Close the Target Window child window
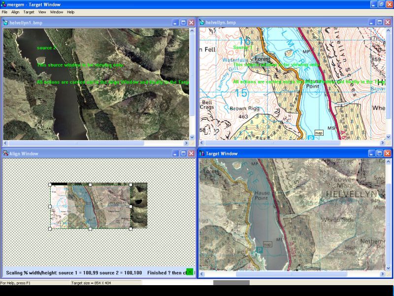Image resolution: width=394 pixels, height=296 pixels. 388,153
